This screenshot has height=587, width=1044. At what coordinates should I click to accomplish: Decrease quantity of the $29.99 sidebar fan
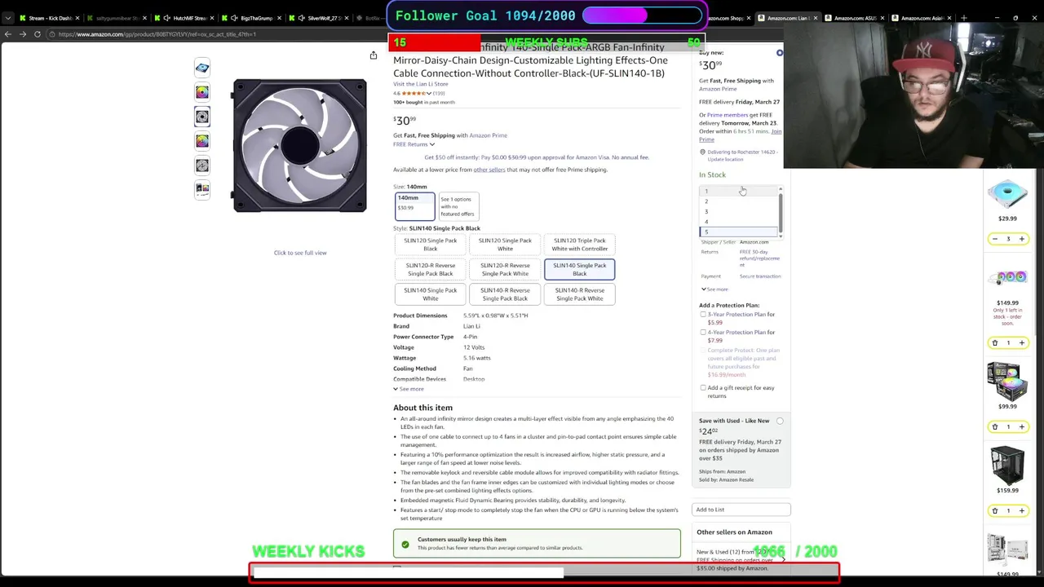coord(994,239)
